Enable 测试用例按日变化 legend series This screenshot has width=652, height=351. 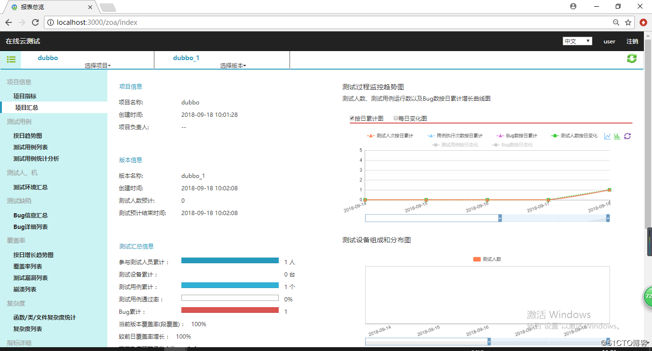coord(455,145)
